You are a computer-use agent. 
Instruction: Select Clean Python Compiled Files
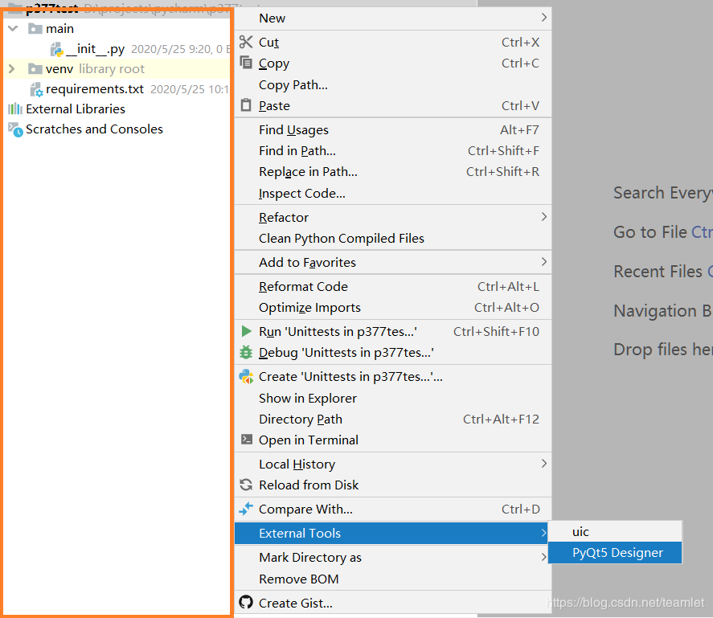(393, 238)
